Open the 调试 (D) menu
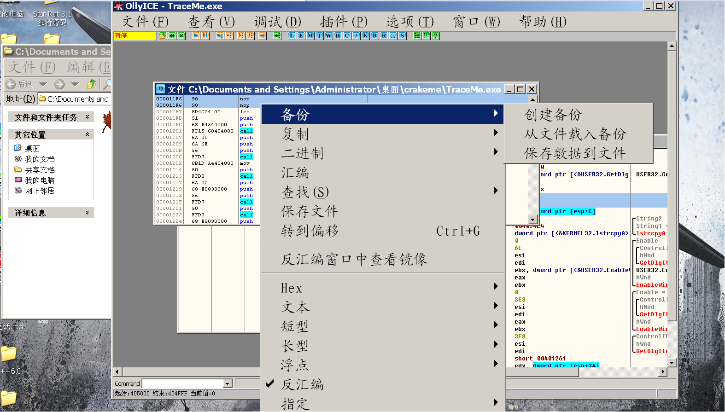The height and width of the screenshot is (412, 725). coord(277,22)
